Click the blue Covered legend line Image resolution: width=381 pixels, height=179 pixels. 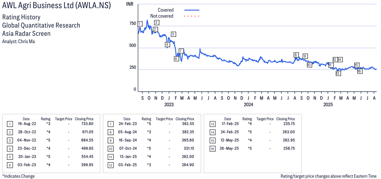coord(192,10)
